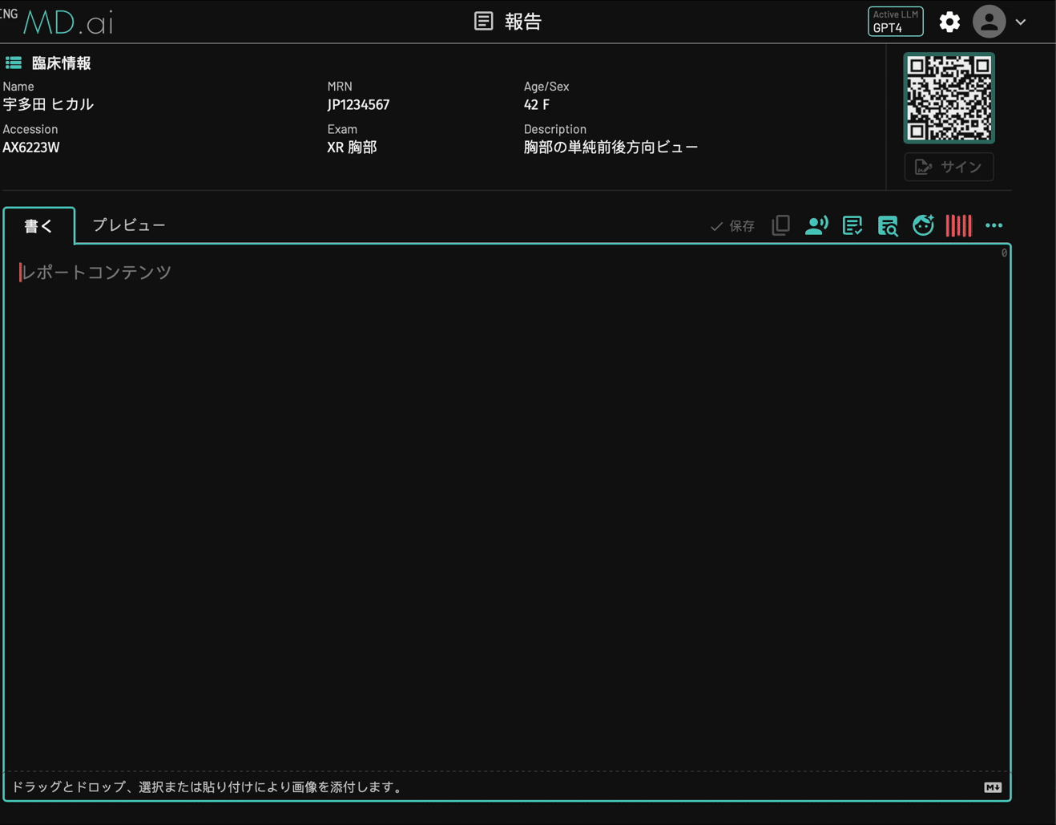Viewport: 1056px width, 825px height.
Task: Click the report checklist icon
Action: point(852,225)
